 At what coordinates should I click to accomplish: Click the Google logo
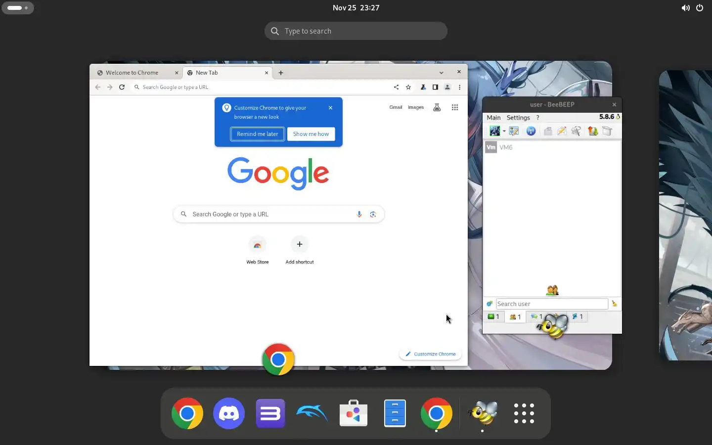point(278,174)
